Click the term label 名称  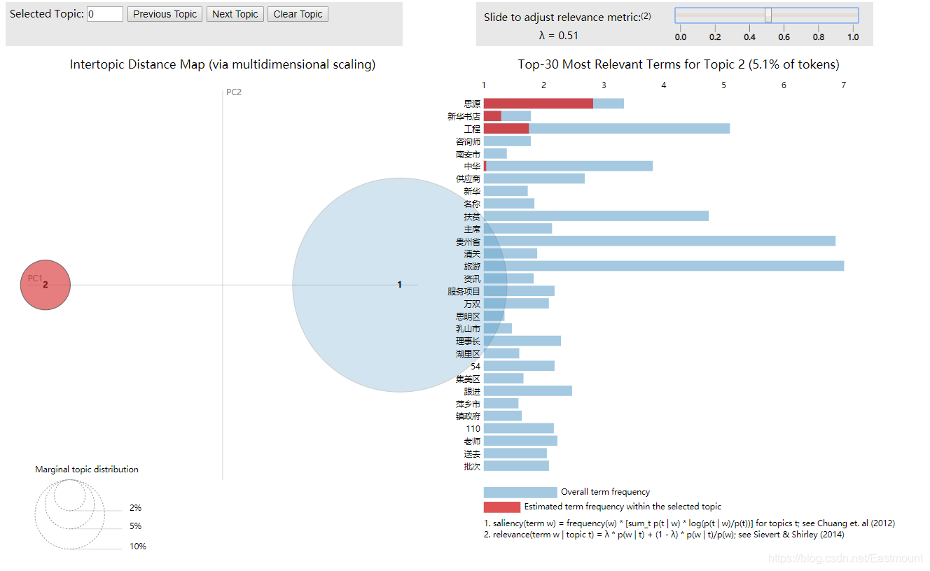click(472, 204)
